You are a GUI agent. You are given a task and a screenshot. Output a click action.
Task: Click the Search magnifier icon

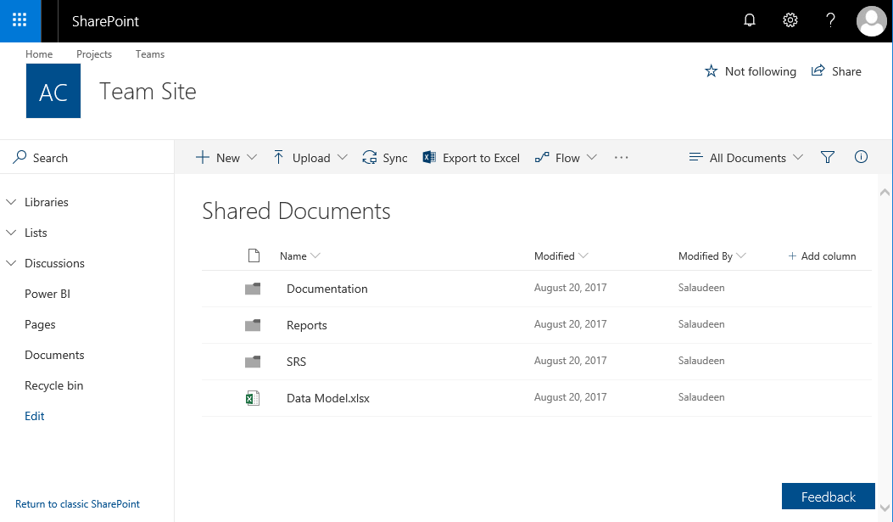pos(20,157)
